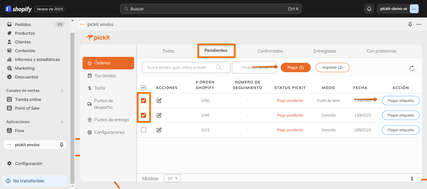Check the order 1012 checkbox
427x189 pixels.
click(x=143, y=130)
